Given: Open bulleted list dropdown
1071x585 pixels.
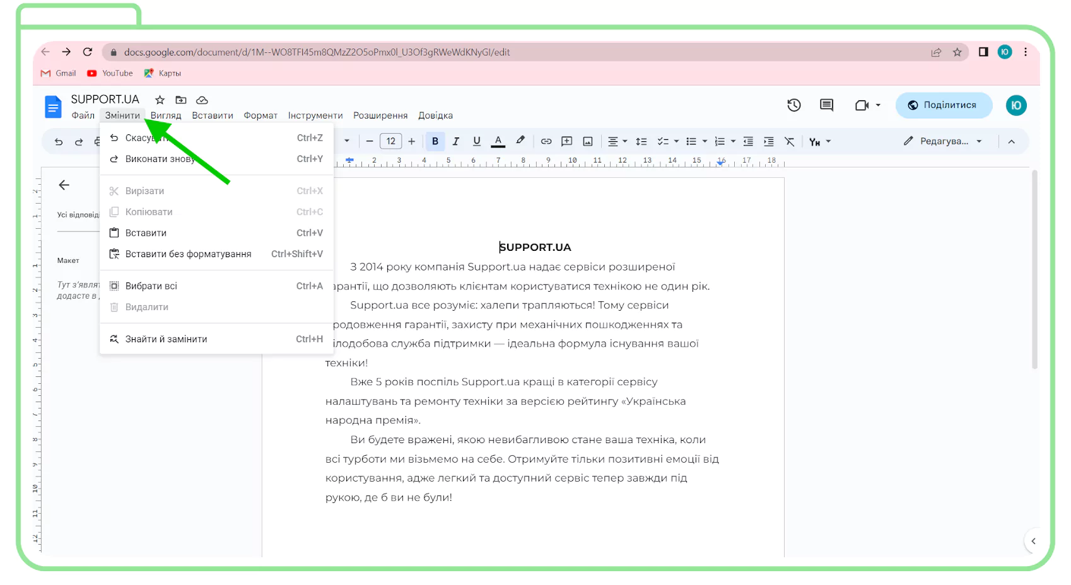Looking at the screenshot, I should pos(696,141).
